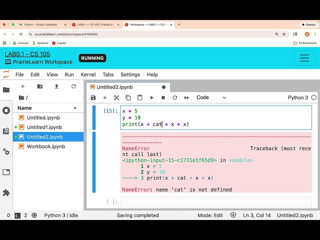320x240 pixels.
Task: Click inside the code cell editor
Action: pyautogui.click(x=216, y=117)
